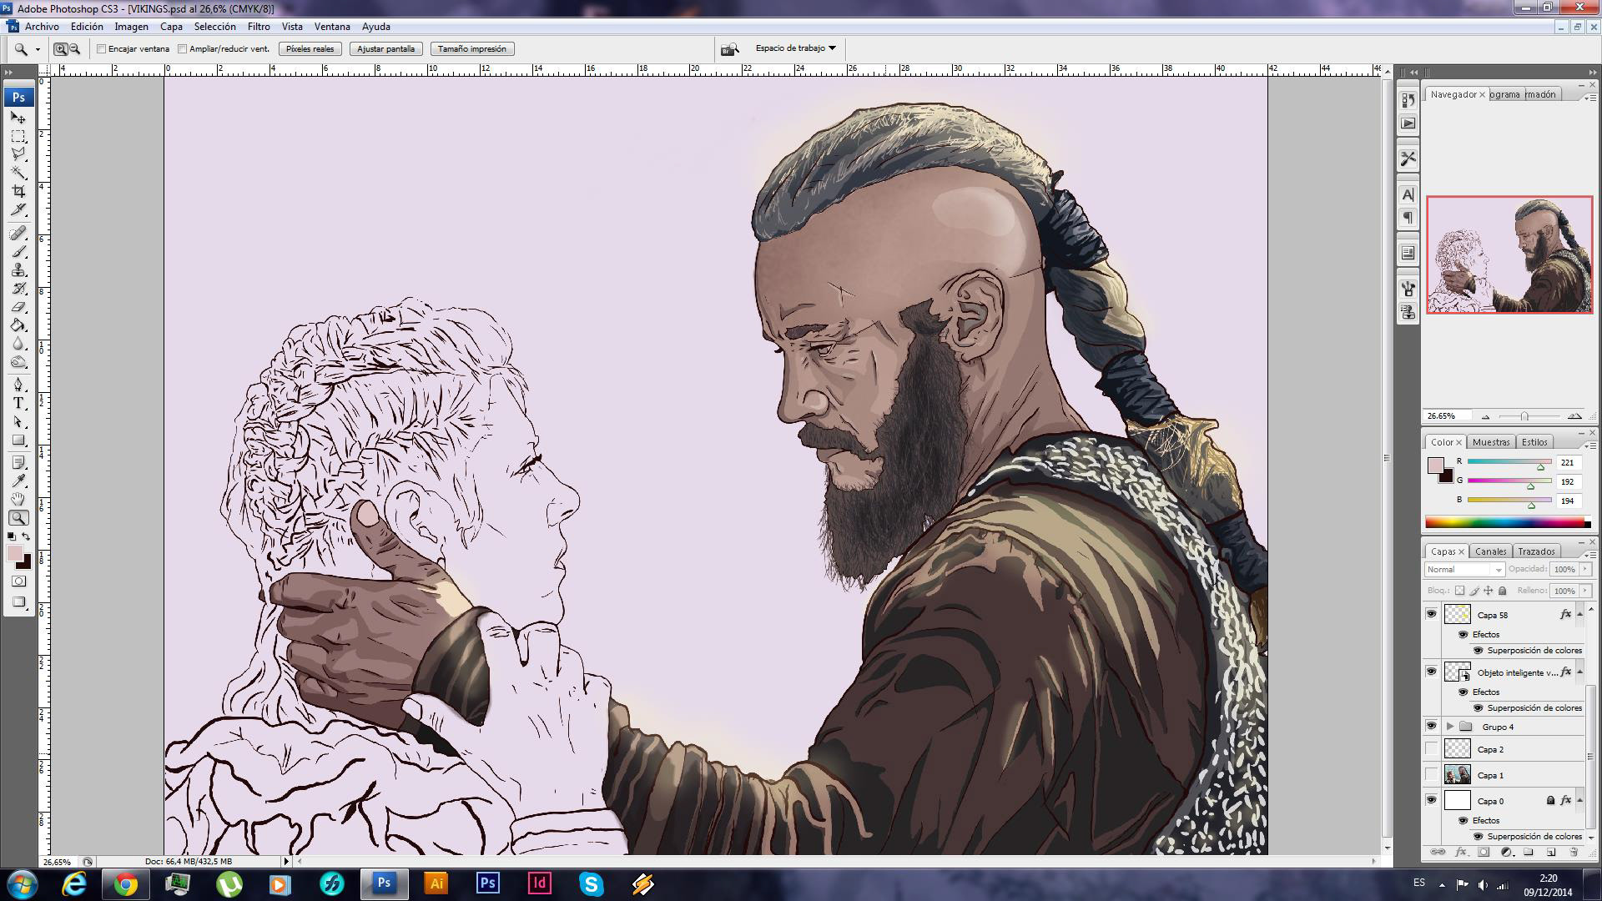
Task: Select the Crop tool
Action: pos(18,191)
